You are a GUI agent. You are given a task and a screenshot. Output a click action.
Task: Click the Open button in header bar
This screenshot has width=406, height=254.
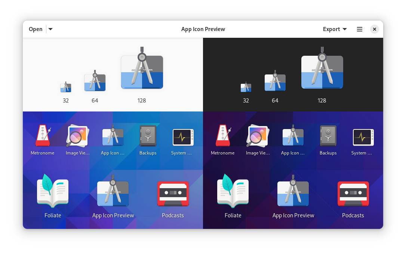click(x=36, y=29)
